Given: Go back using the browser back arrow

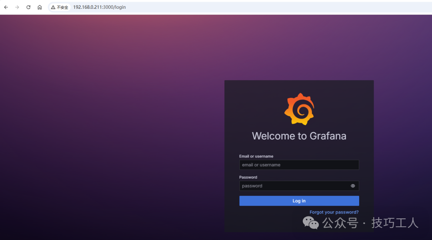Looking at the screenshot, I should pos(6,7).
